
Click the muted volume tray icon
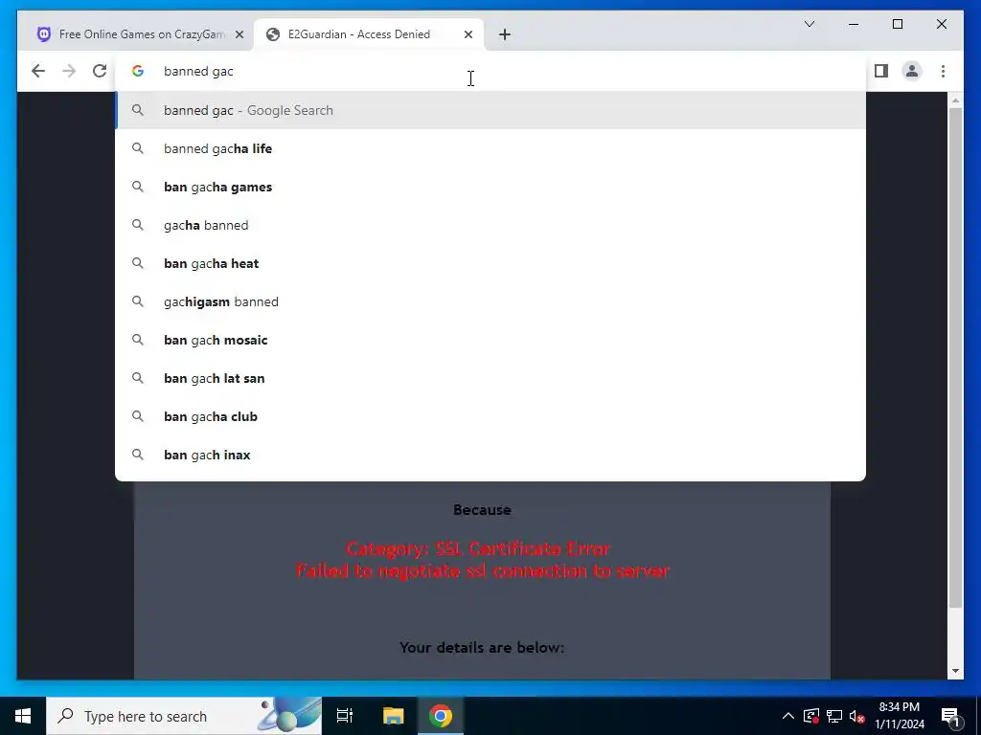857,716
